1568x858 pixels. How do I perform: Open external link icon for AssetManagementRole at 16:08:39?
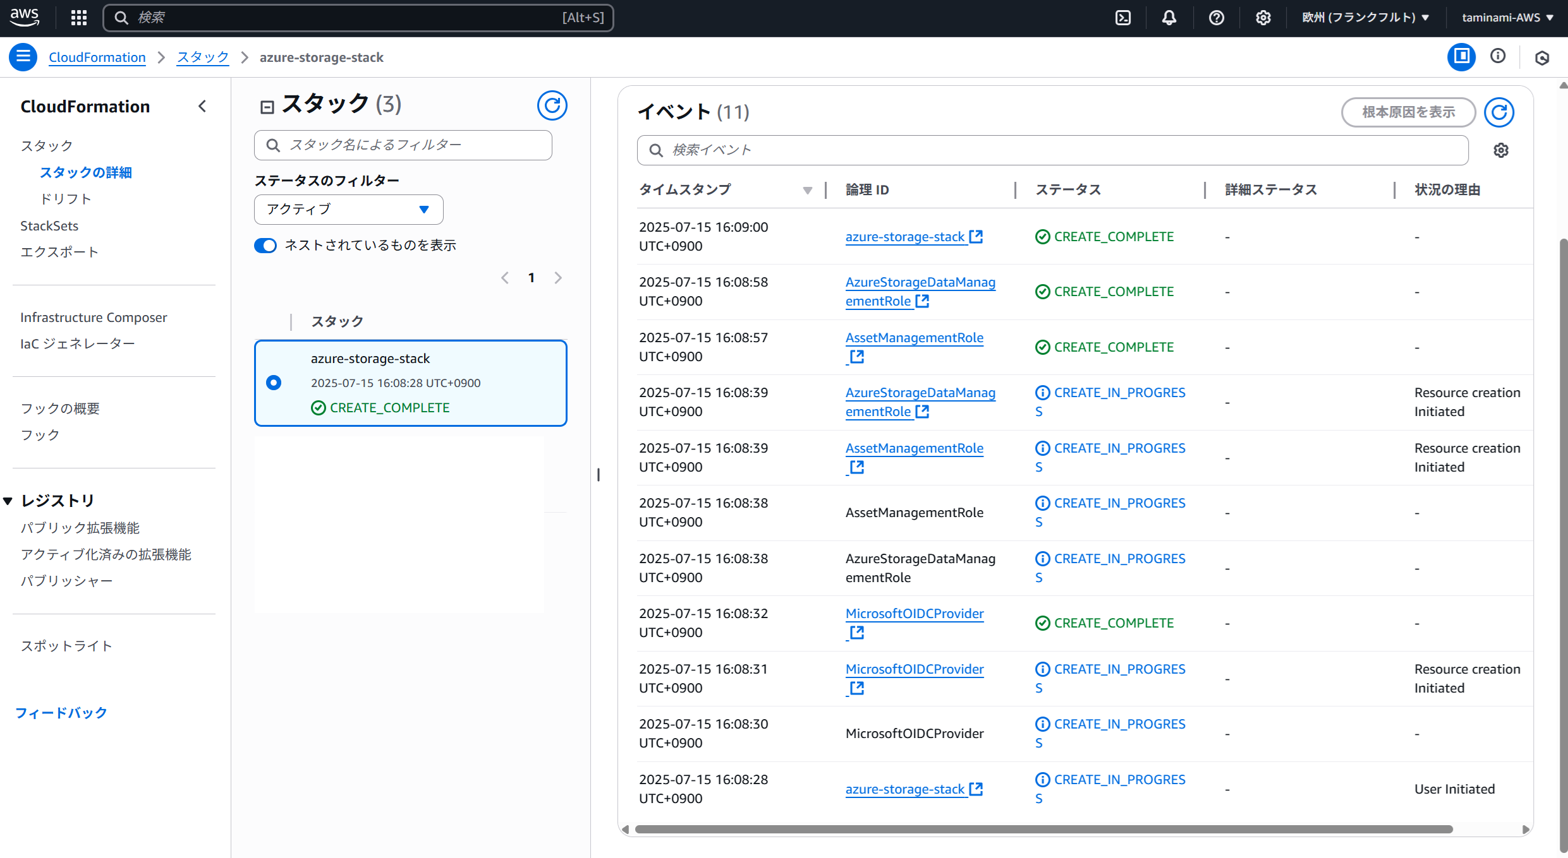tap(857, 467)
